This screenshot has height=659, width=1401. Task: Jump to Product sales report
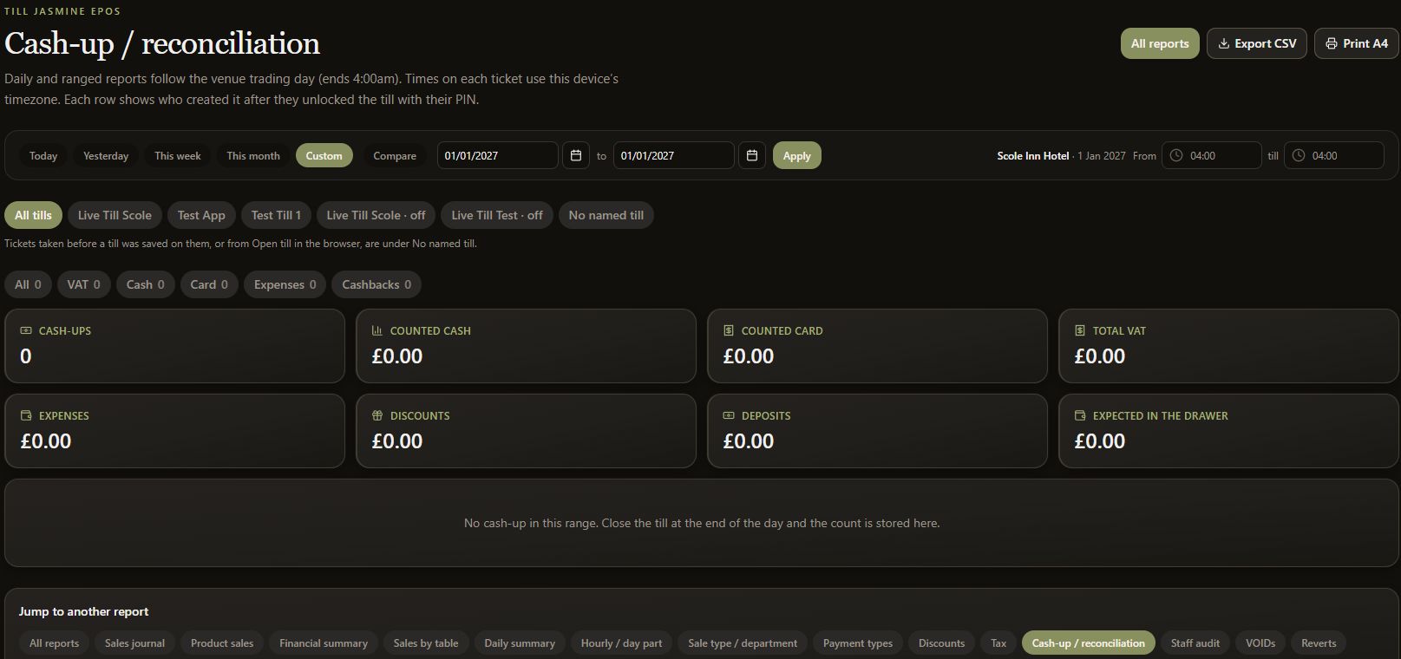[222, 643]
